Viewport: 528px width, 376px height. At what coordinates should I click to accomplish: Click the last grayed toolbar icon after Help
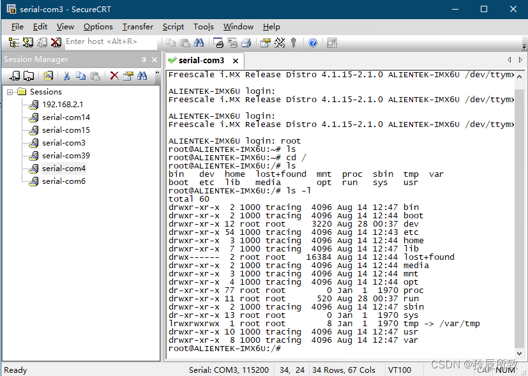pos(332,43)
